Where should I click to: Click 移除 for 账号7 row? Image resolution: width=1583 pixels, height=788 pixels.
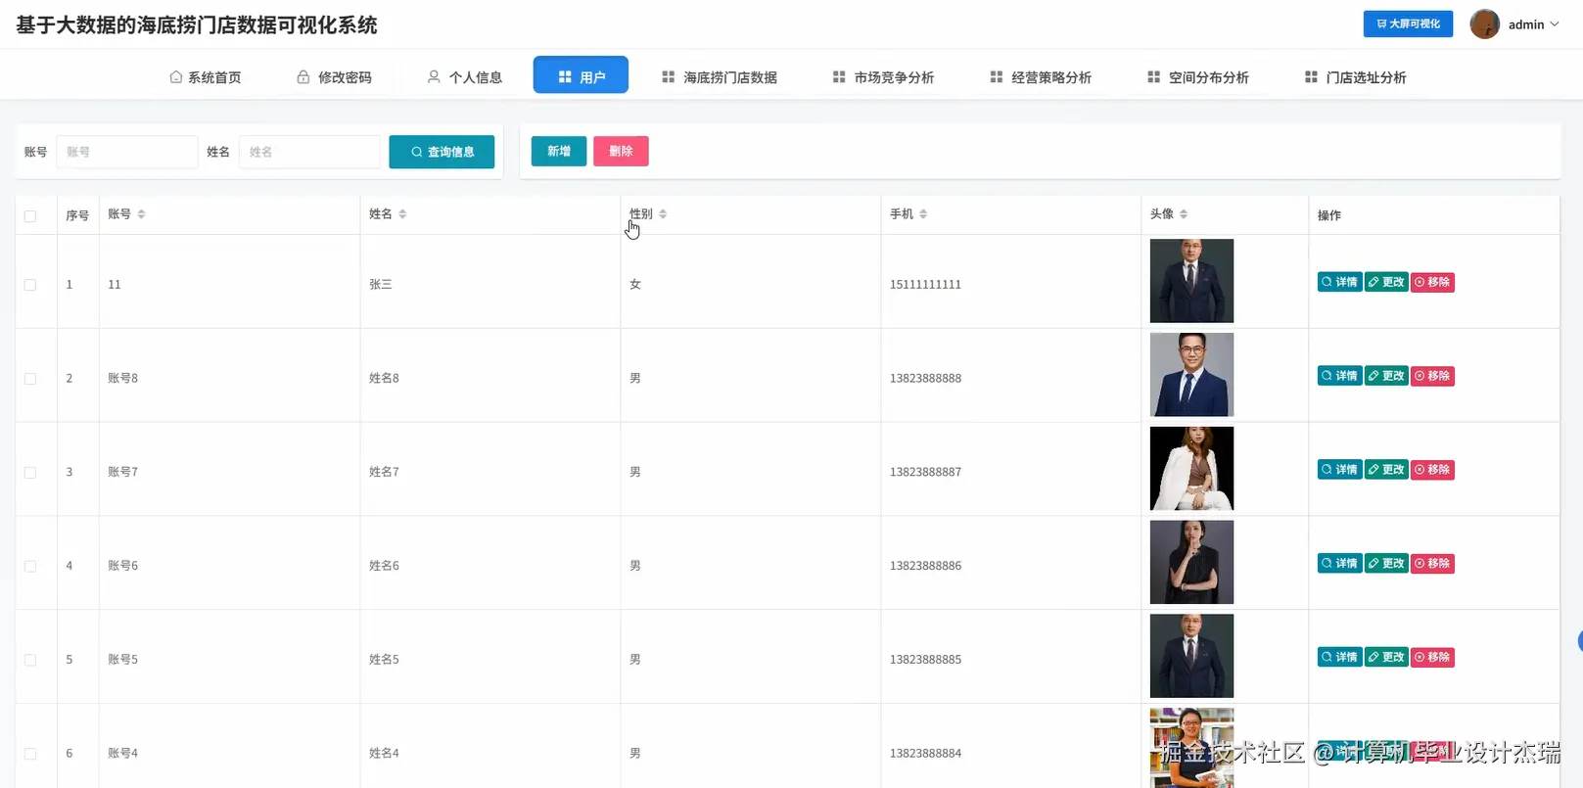point(1432,470)
